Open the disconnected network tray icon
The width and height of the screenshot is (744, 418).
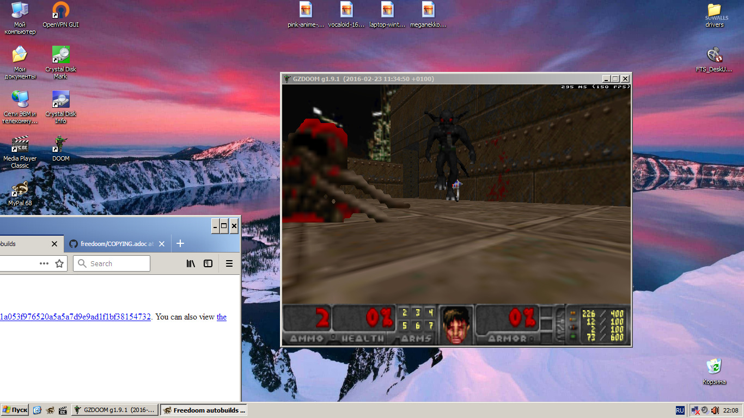696,410
